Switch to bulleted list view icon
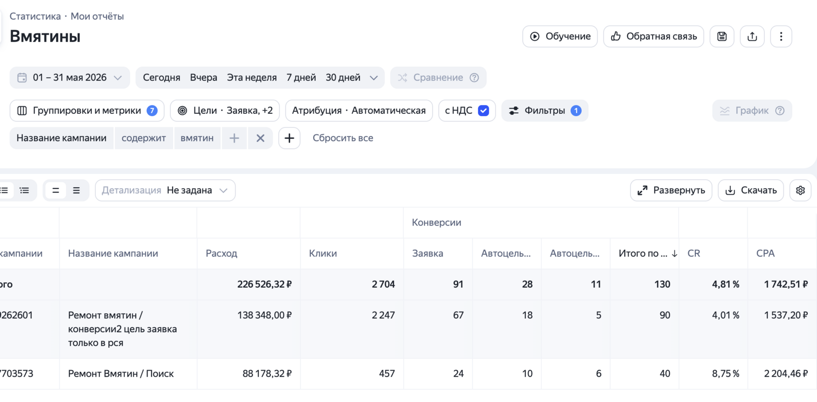This screenshot has height=402, width=817. (x=24, y=191)
